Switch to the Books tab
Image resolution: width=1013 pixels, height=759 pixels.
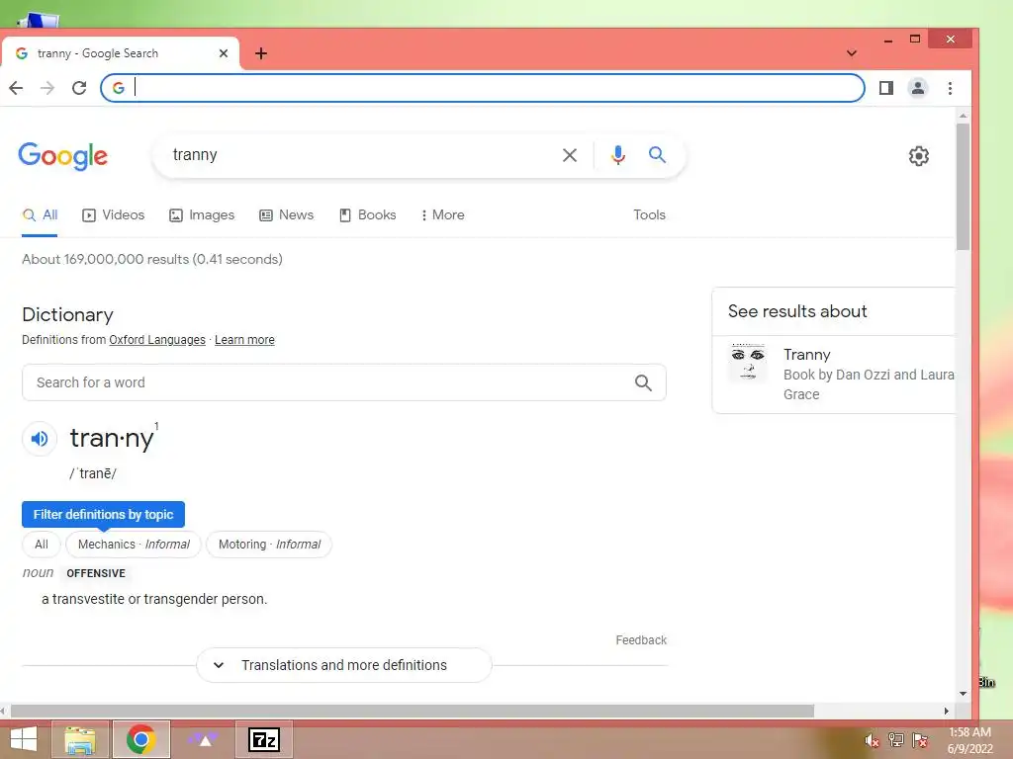pyautogui.click(x=368, y=214)
